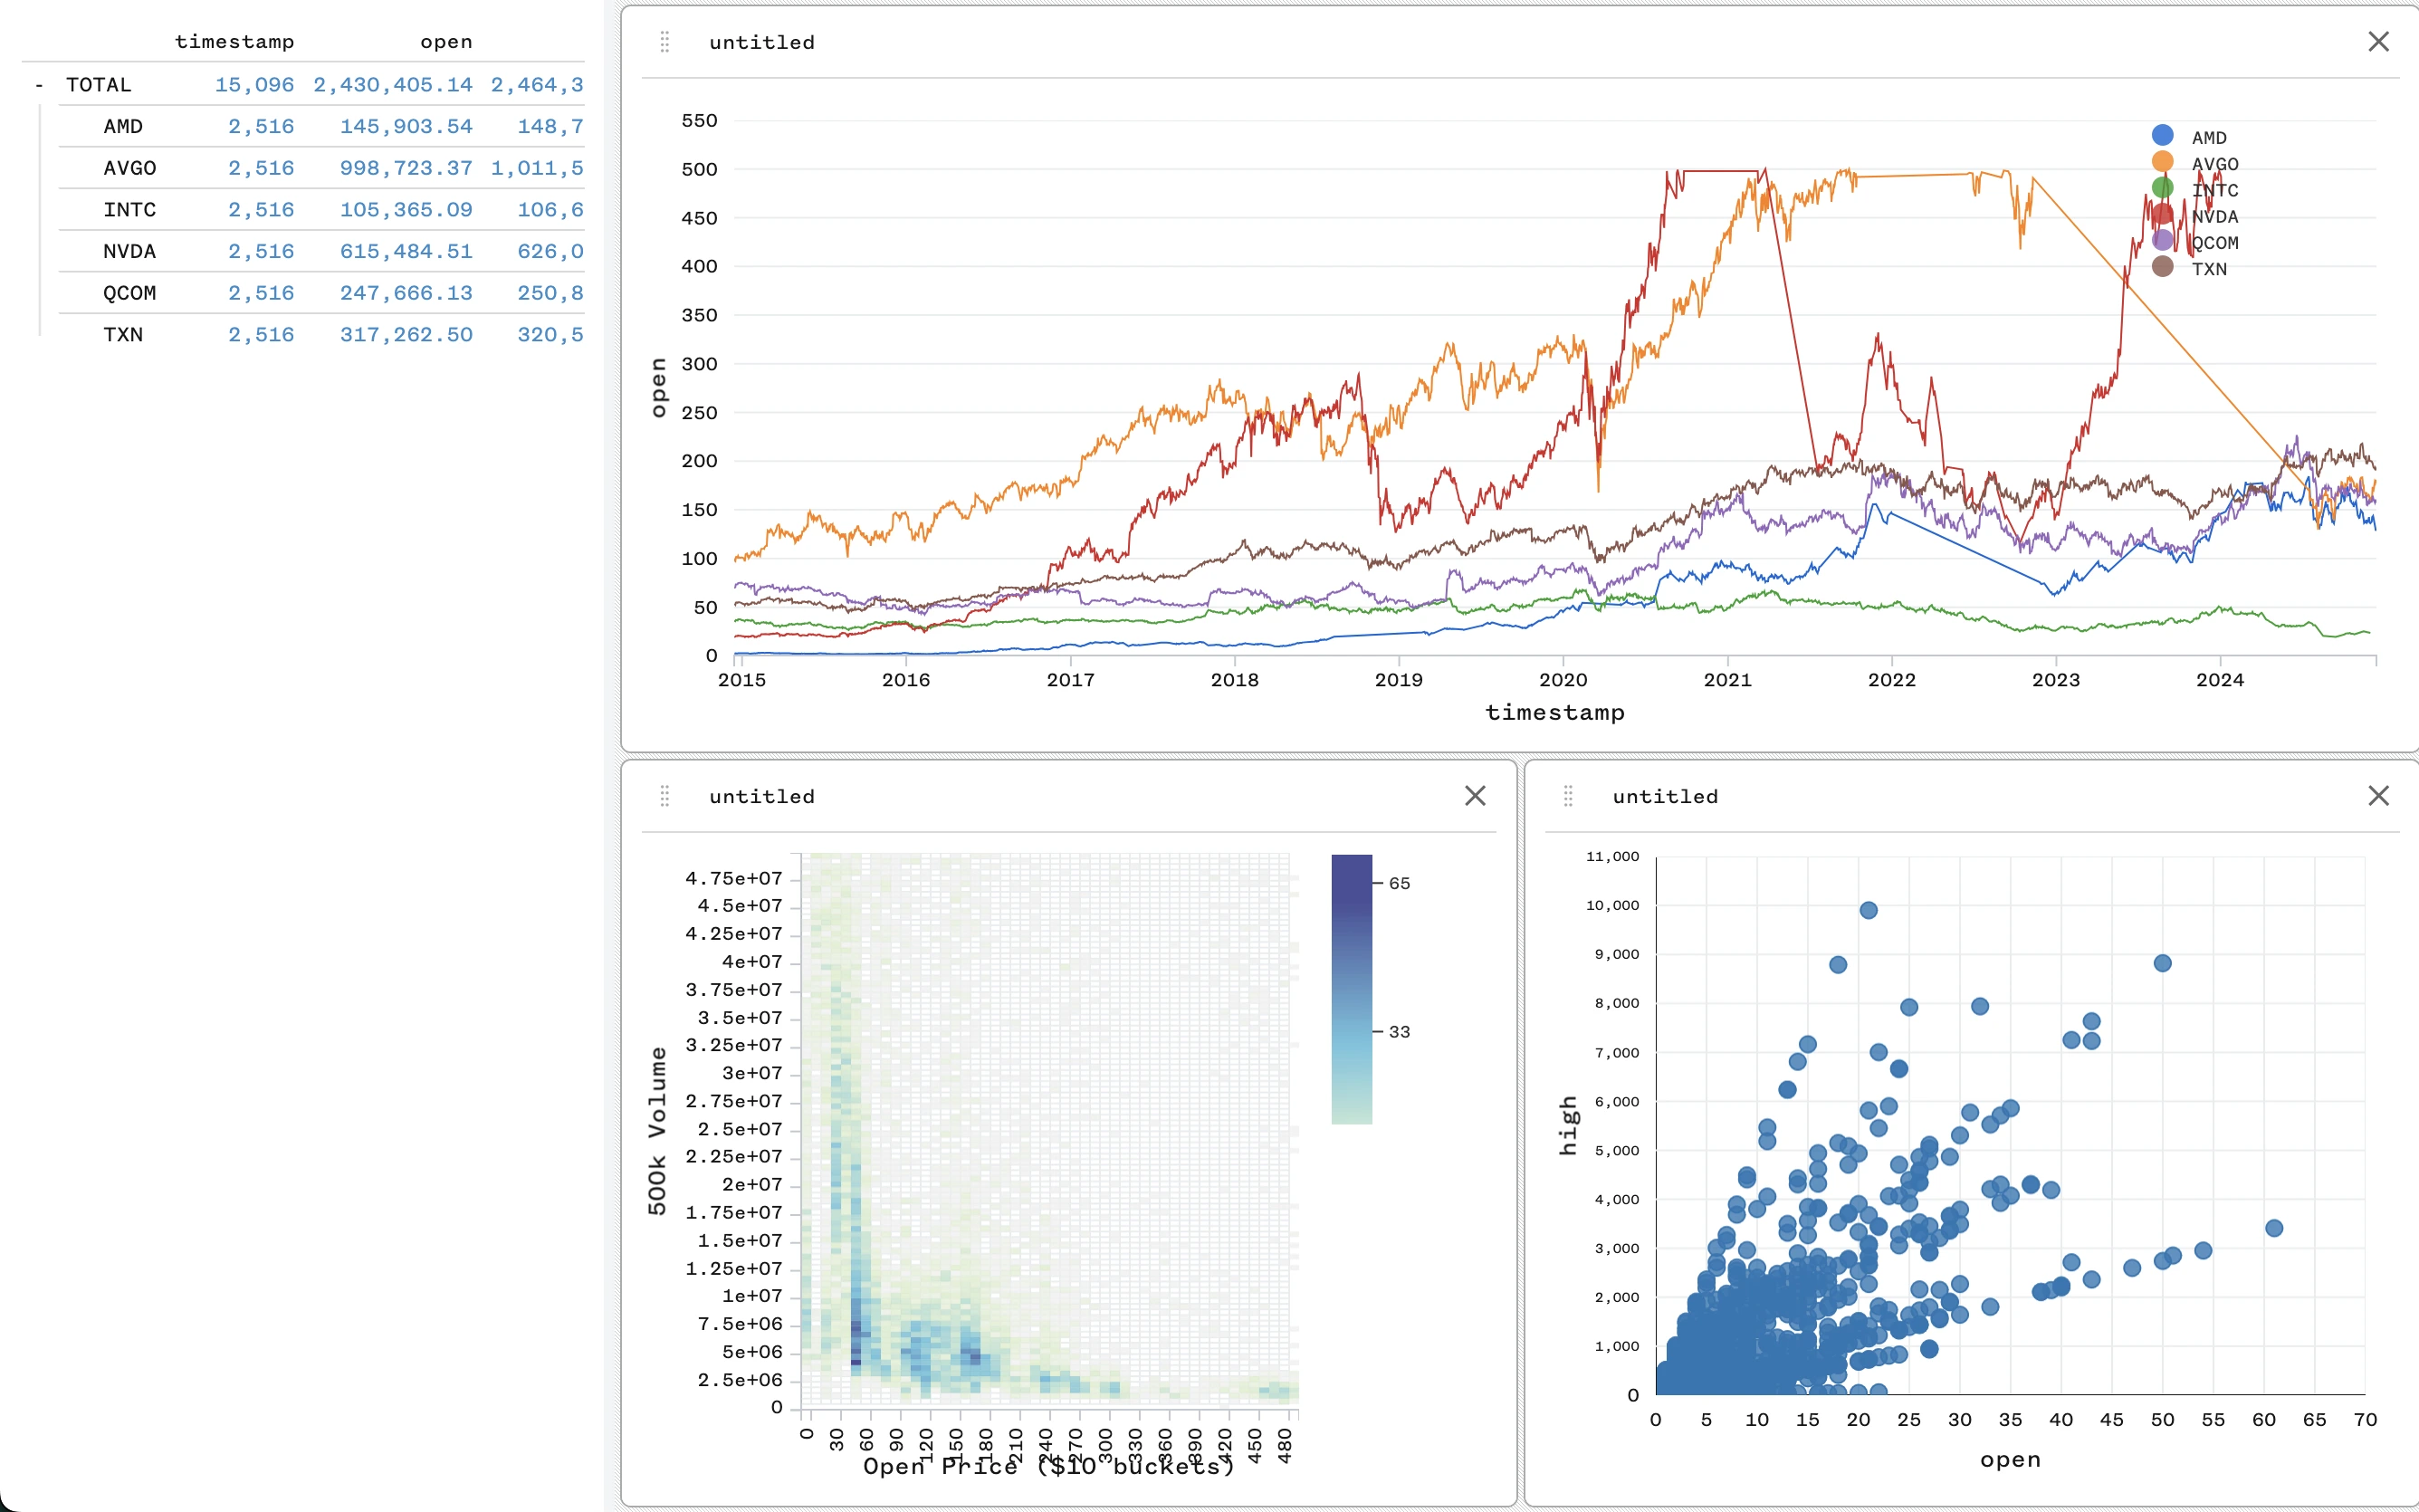This screenshot has width=2419, height=1512.
Task: Grab the scatter plot drag handle
Action: 1567,796
